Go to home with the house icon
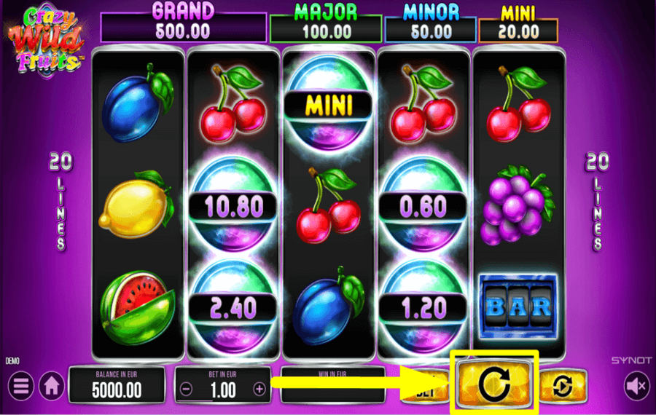This screenshot has height=415, width=656. pos(52,385)
